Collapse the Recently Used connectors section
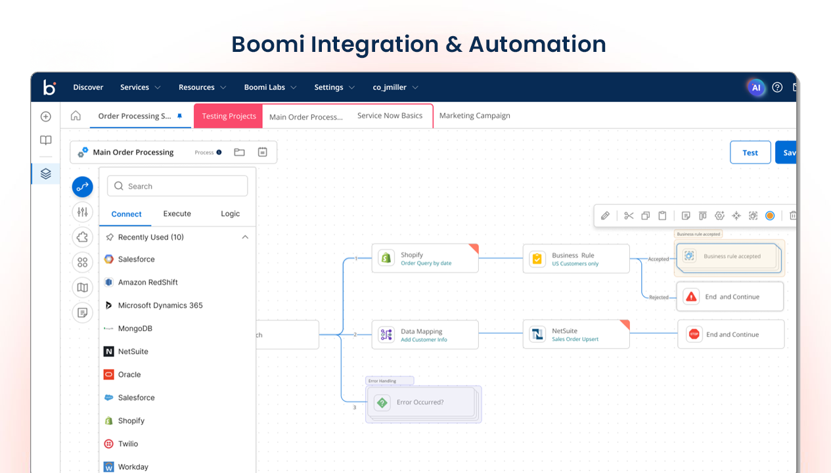 coord(245,236)
